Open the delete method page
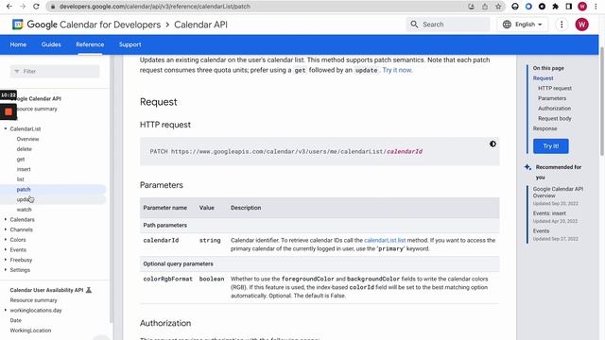 (x=25, y=149)
